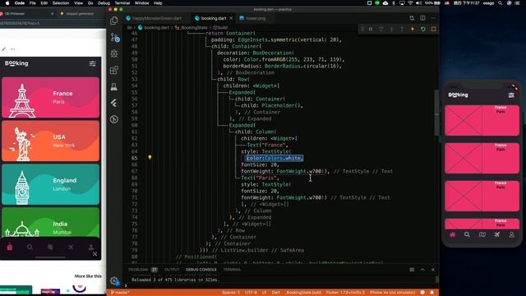Open the filter icon in the Booking mockup
The image size is (526, 296).
93,63
